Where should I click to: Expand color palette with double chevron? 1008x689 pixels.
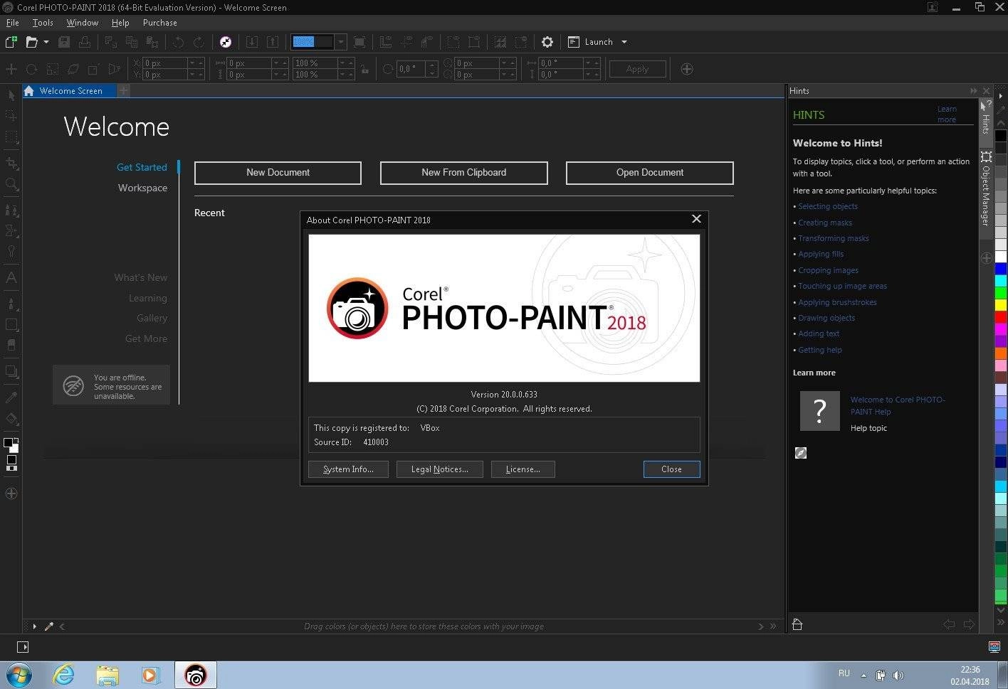coord(1001,623)
